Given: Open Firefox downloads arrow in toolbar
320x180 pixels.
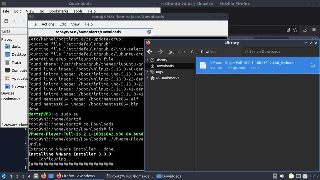Looking at the screenshot, I should click(x=305, y=30).
